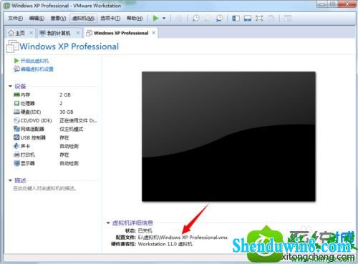Click the 仅主机模式 network value
Viewport: 358px width, 264px height.
click(x=71, y=129)
